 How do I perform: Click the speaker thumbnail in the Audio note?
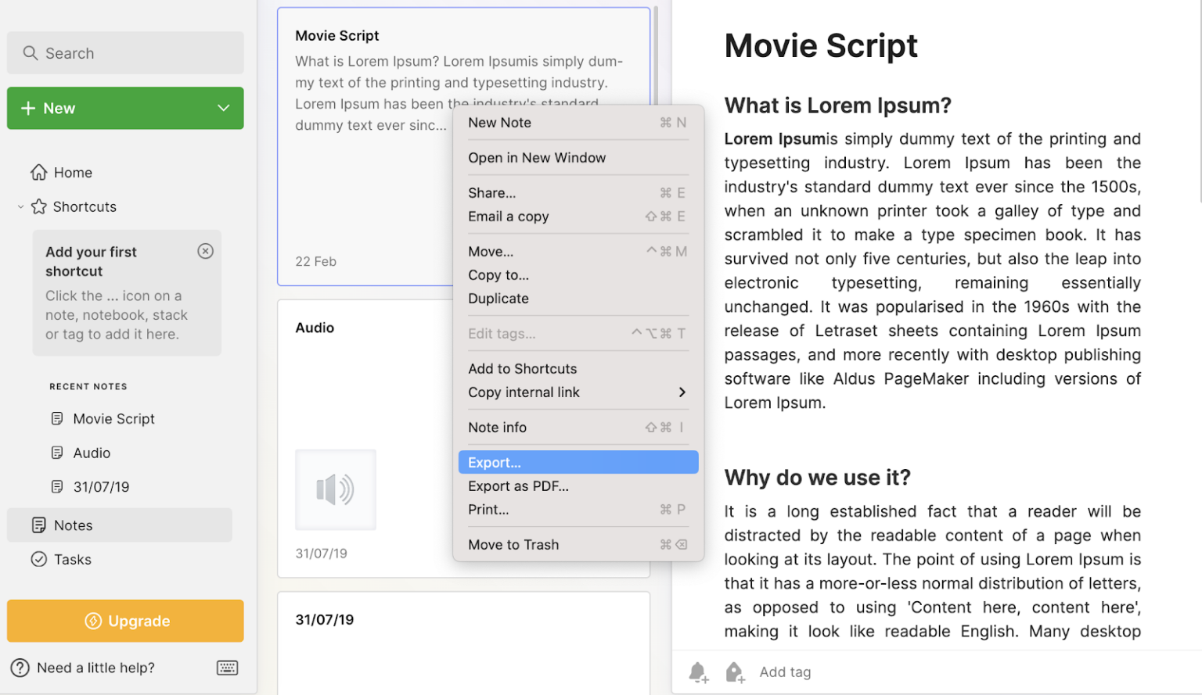point(335,489)
